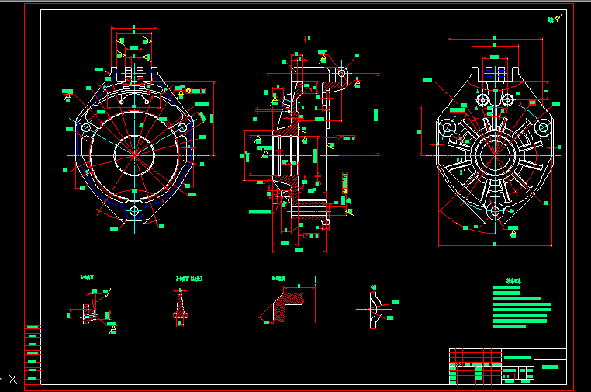Select the UCS X-axis icon at bottom-left
The image size is (591, 392).
(12, 380)
